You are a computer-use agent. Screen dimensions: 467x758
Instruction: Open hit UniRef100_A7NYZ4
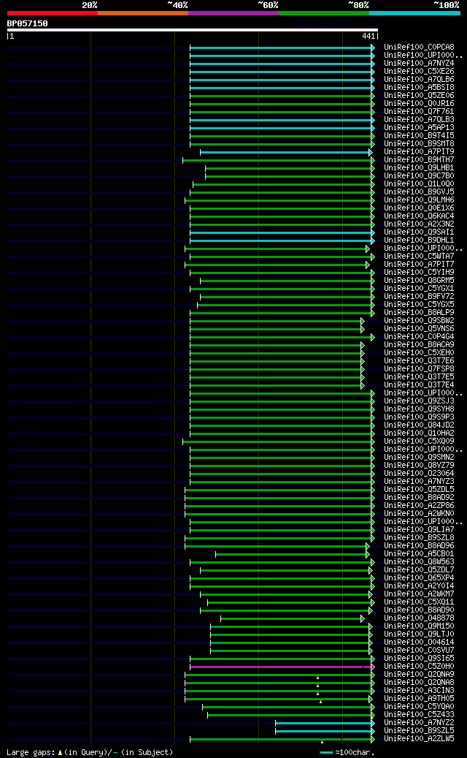[x=419, y=64]
